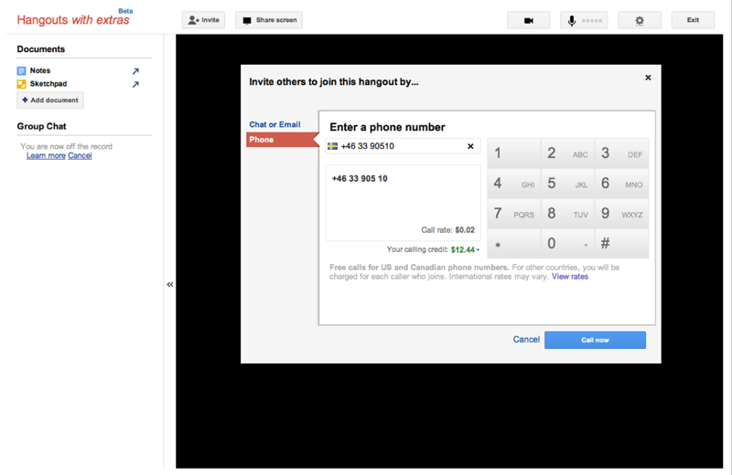The height and width of the screenshot is (475, 732).
Task: Focus the phone number input
Action: [403, 146]
